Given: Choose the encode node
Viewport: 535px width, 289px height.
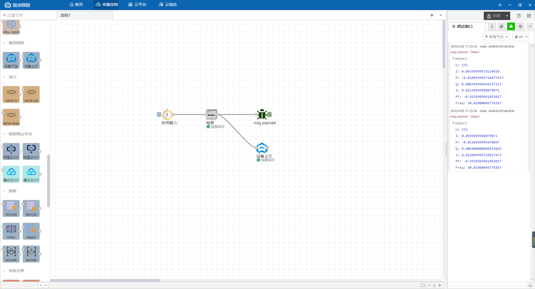Looking at the screenshot, I should pyautogui.click(x=11, y=254).
